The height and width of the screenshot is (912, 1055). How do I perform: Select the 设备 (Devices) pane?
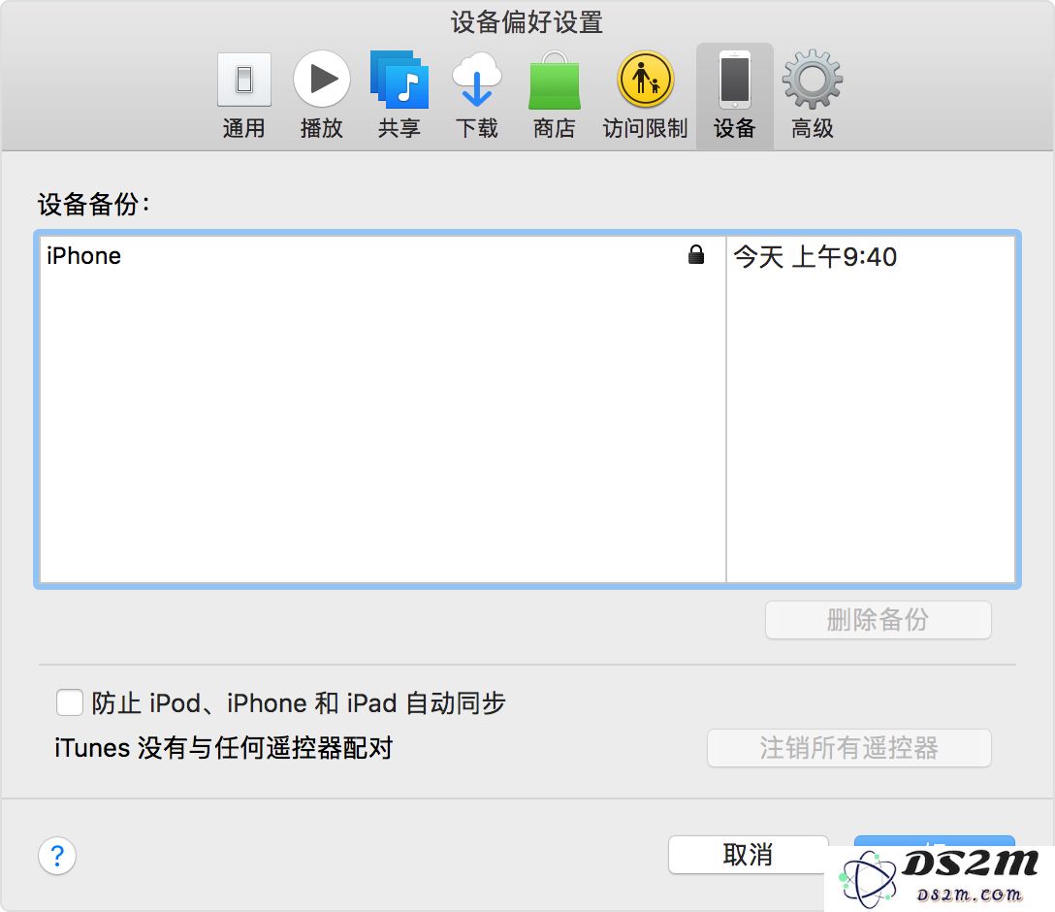click(735, 95)
